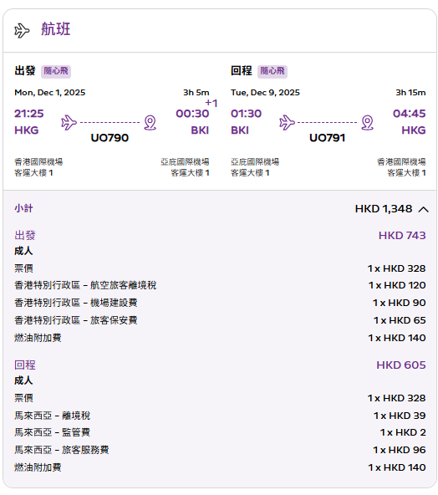Click the 3h 5m flight duration

point(196,93)
